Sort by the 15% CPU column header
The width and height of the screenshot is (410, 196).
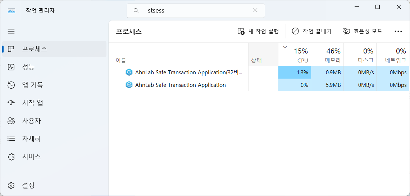295,54
